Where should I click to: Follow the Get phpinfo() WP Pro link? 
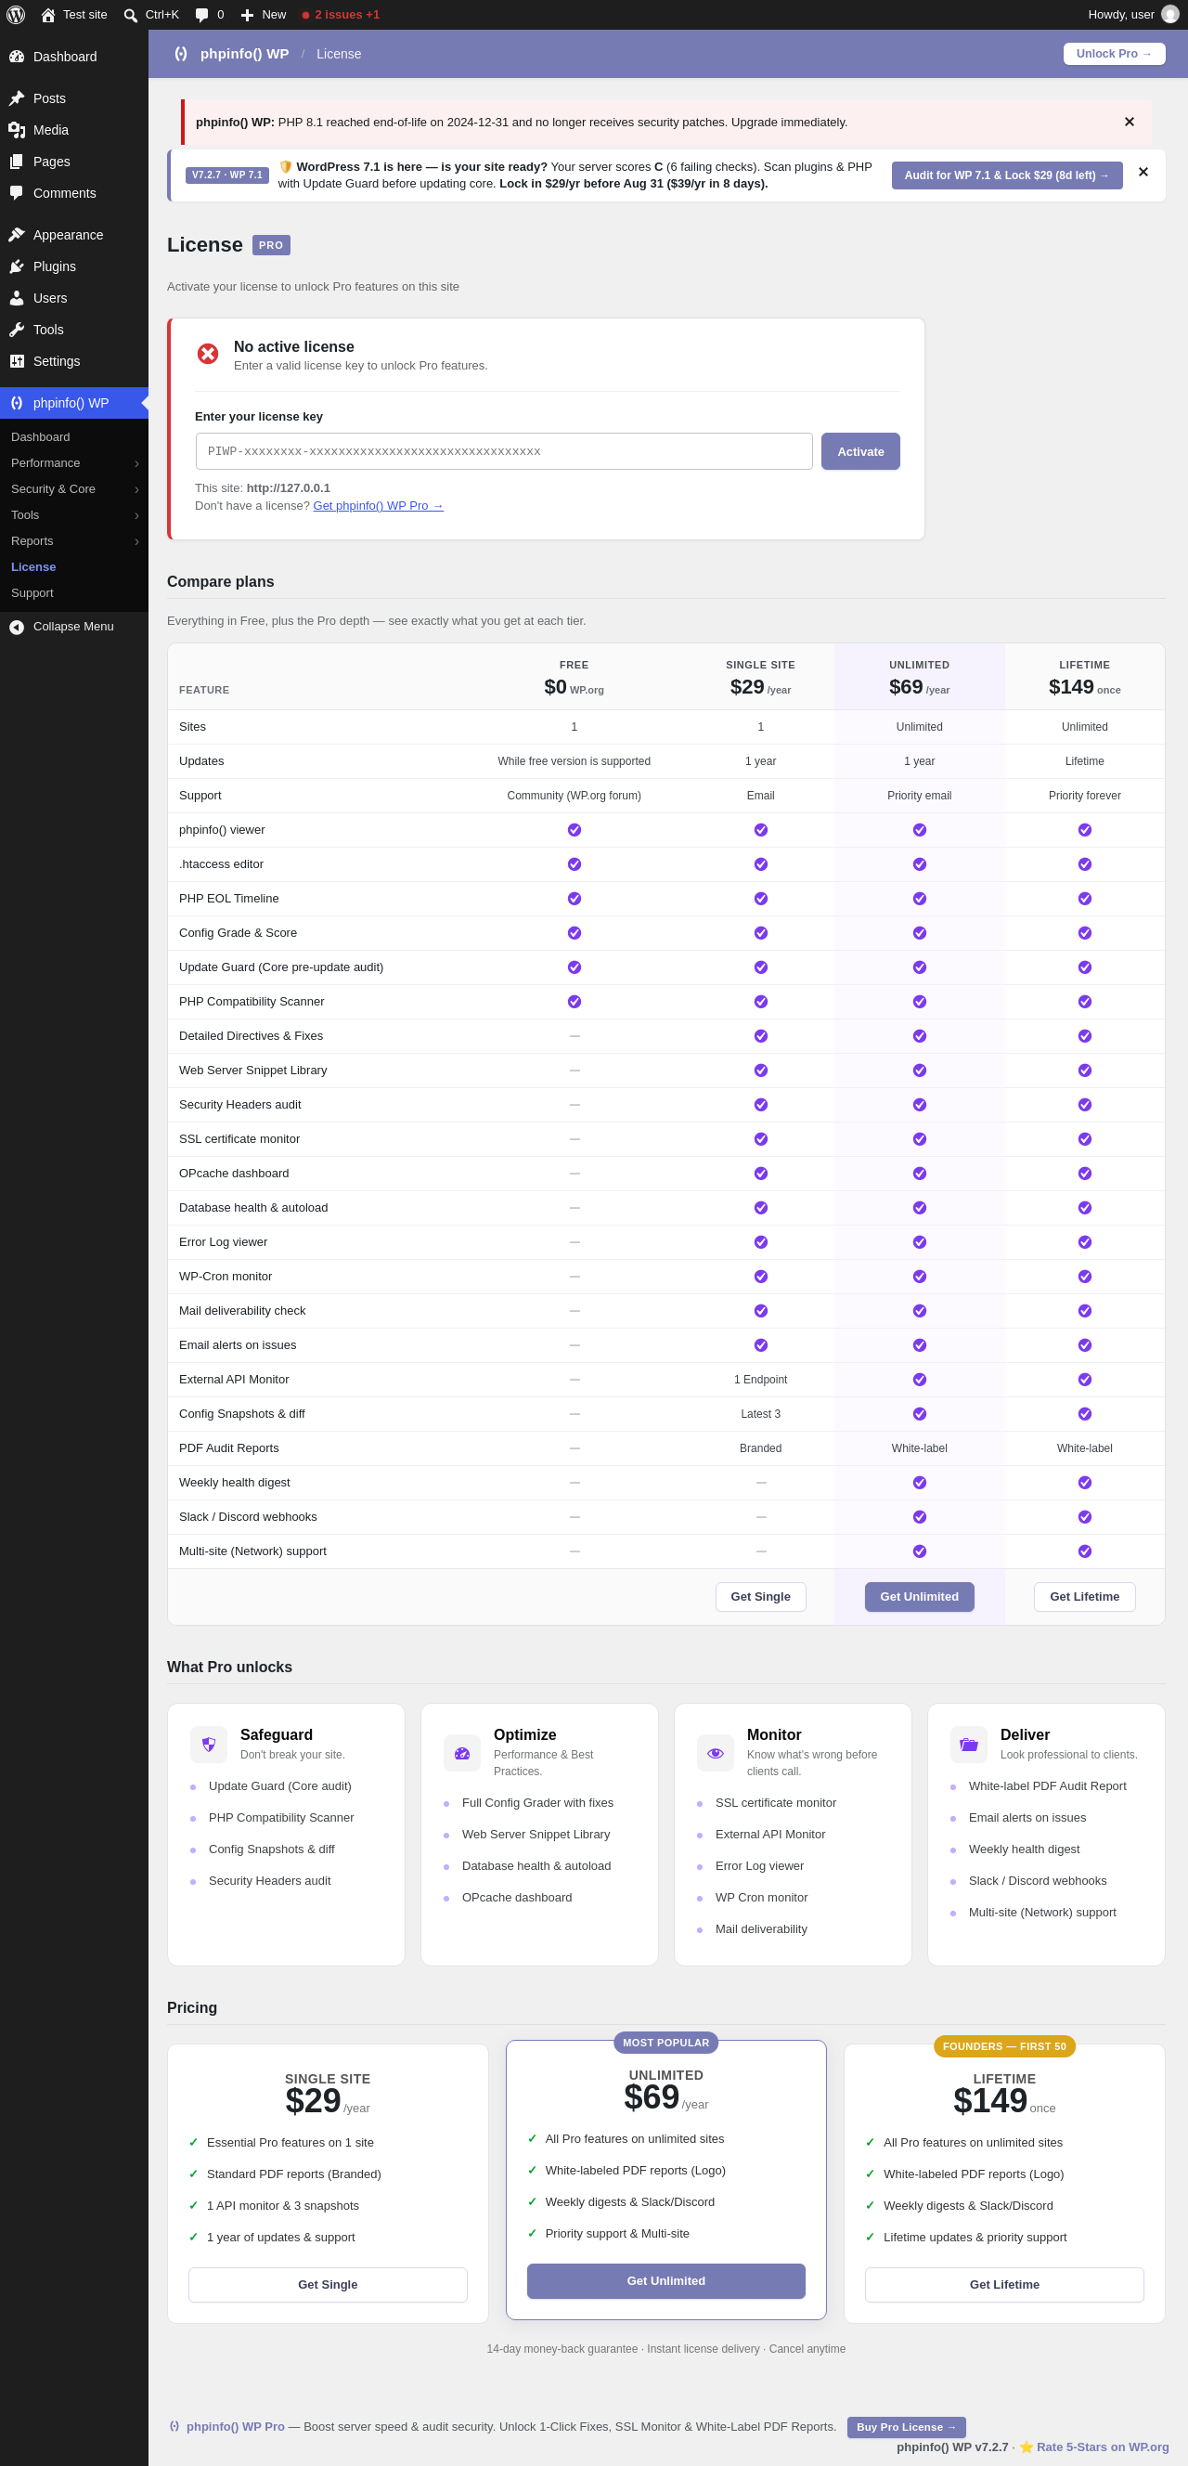click(x=378, y=505)
